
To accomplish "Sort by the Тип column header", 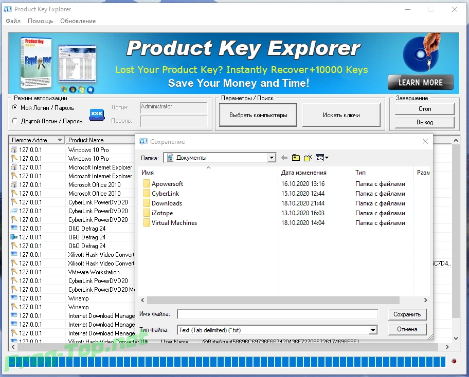I will click(383, 173).
